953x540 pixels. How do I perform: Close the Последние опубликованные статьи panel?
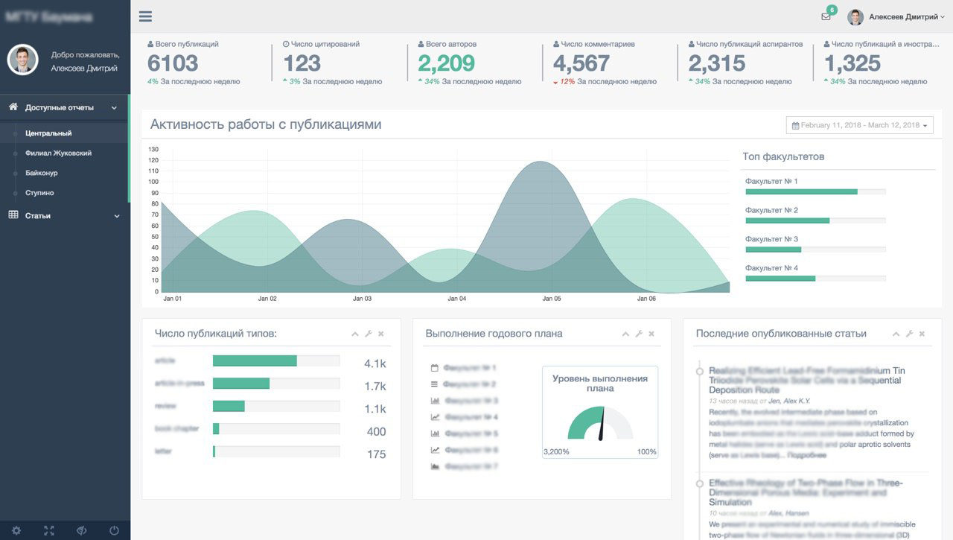[x=922, y=334]
